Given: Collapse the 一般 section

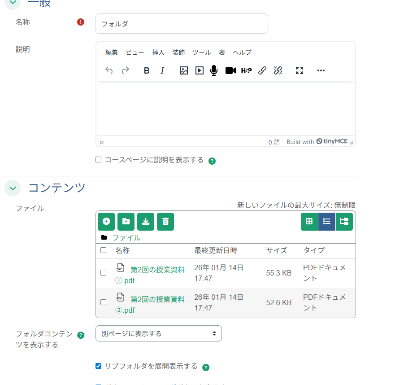Looking at the screenshot, I should click(13, 3).
